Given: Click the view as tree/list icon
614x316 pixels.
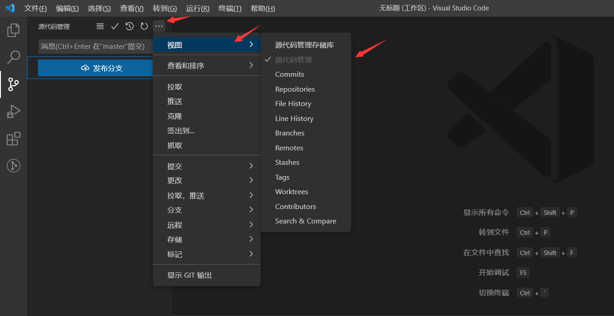Looking at the screenshot, I should click(100, 26).
